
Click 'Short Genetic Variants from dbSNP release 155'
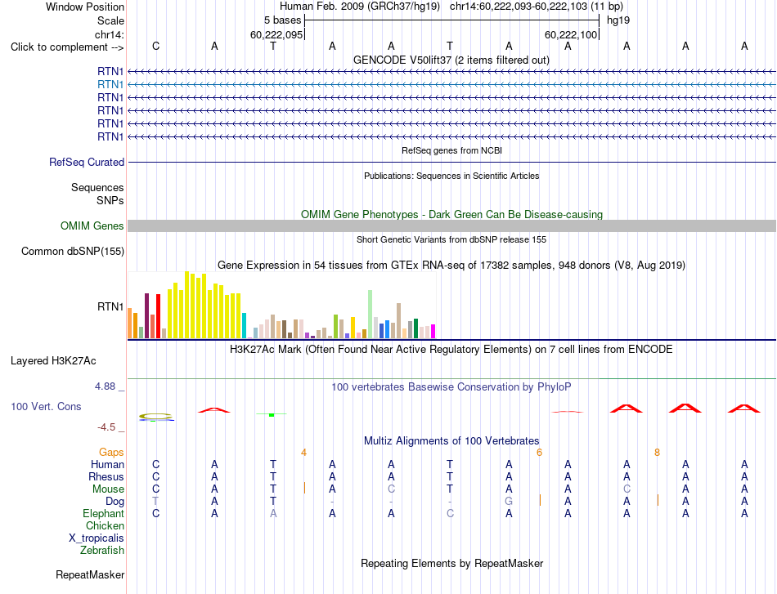pos(451,239)
